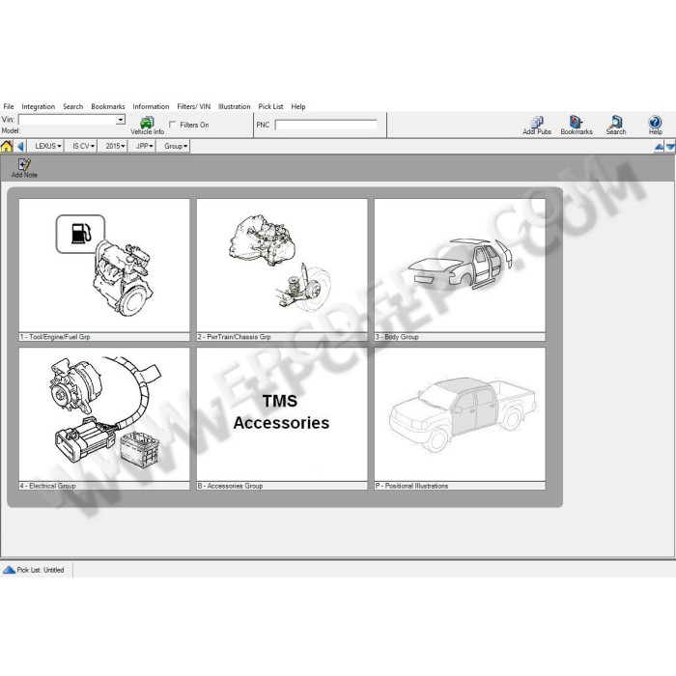Expand the JPP dropdown
Viewport: 676px width, 676px height.
click(x=144, y=146)
